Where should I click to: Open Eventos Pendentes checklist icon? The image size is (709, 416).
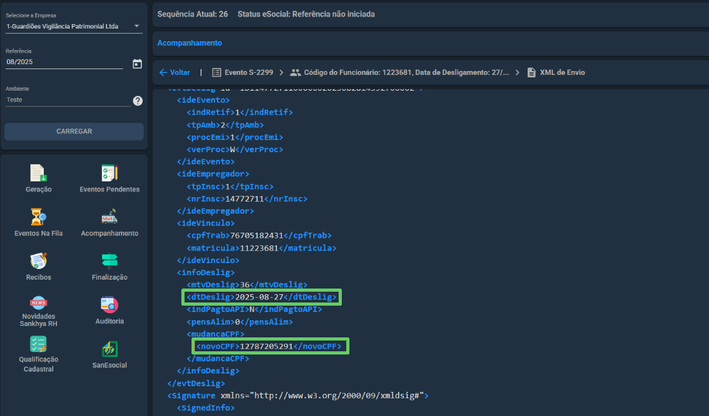coord(110,172)
